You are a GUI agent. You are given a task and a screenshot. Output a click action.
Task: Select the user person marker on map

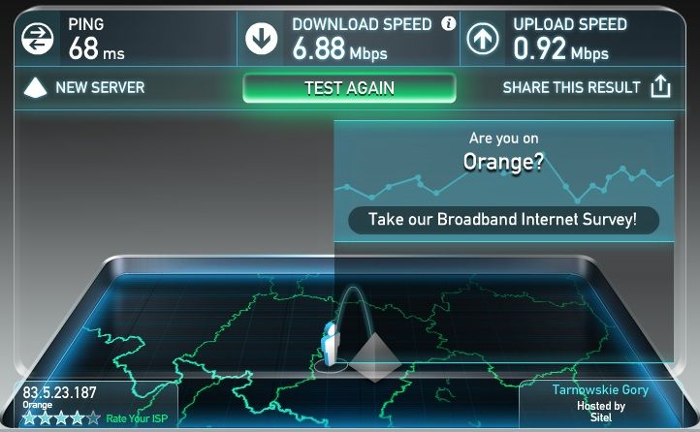(x=331, y=346)
